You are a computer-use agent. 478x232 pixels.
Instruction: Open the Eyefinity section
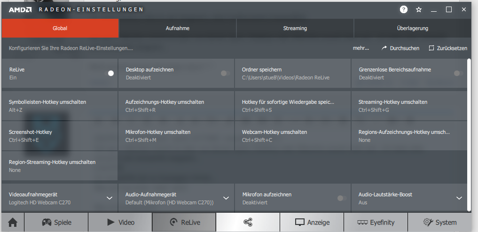tap(376, 222)
